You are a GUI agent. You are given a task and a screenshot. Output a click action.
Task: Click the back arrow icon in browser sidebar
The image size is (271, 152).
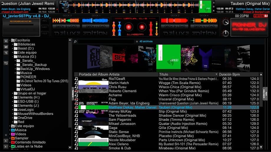6,63
